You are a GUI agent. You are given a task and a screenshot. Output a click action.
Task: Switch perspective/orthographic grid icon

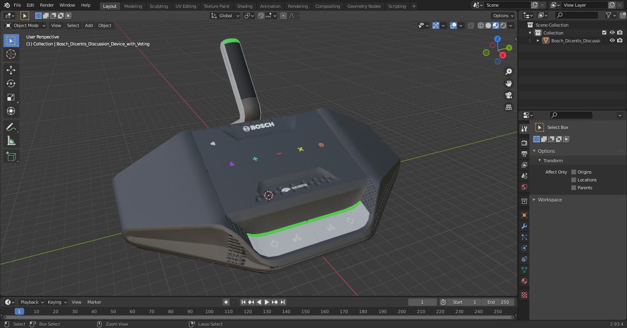tap(509, 107)
